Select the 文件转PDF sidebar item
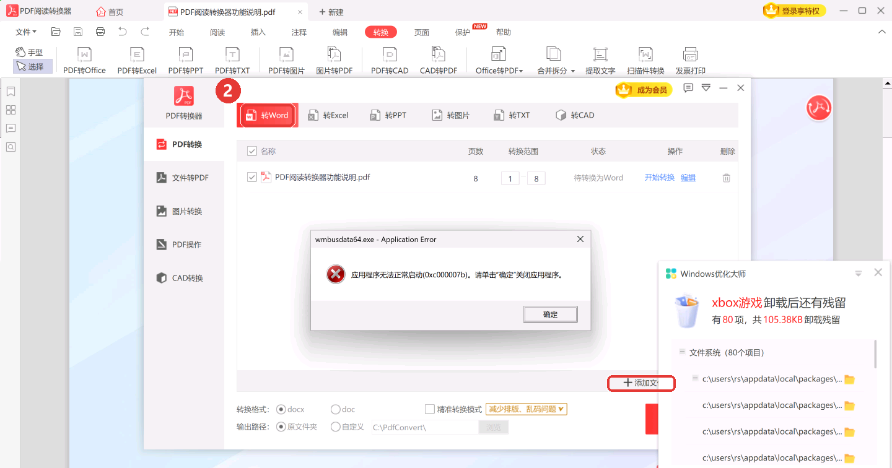This screenshot has width=892, height=468. tap(184, 178)
